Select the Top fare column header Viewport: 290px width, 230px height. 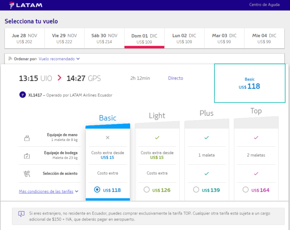(x=256, y=111)
